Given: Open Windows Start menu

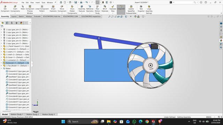Looking at the screenshot, I should coord(63,122).
